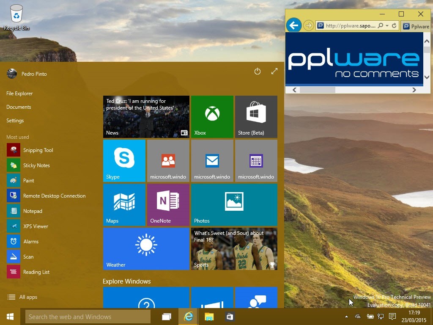
Task: Open the speech-bubble person tile under Explore Windows
Action: (x=256, y=297)
